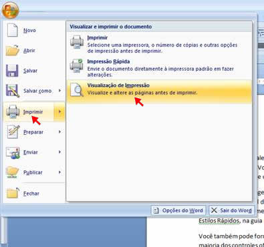
Task: Click the printer icon beside Imprimir menu
Action: [13, 111]
